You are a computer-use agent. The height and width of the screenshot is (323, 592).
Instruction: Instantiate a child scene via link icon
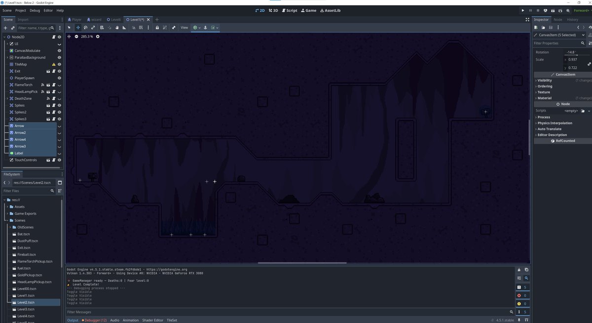tap(13, 28)
